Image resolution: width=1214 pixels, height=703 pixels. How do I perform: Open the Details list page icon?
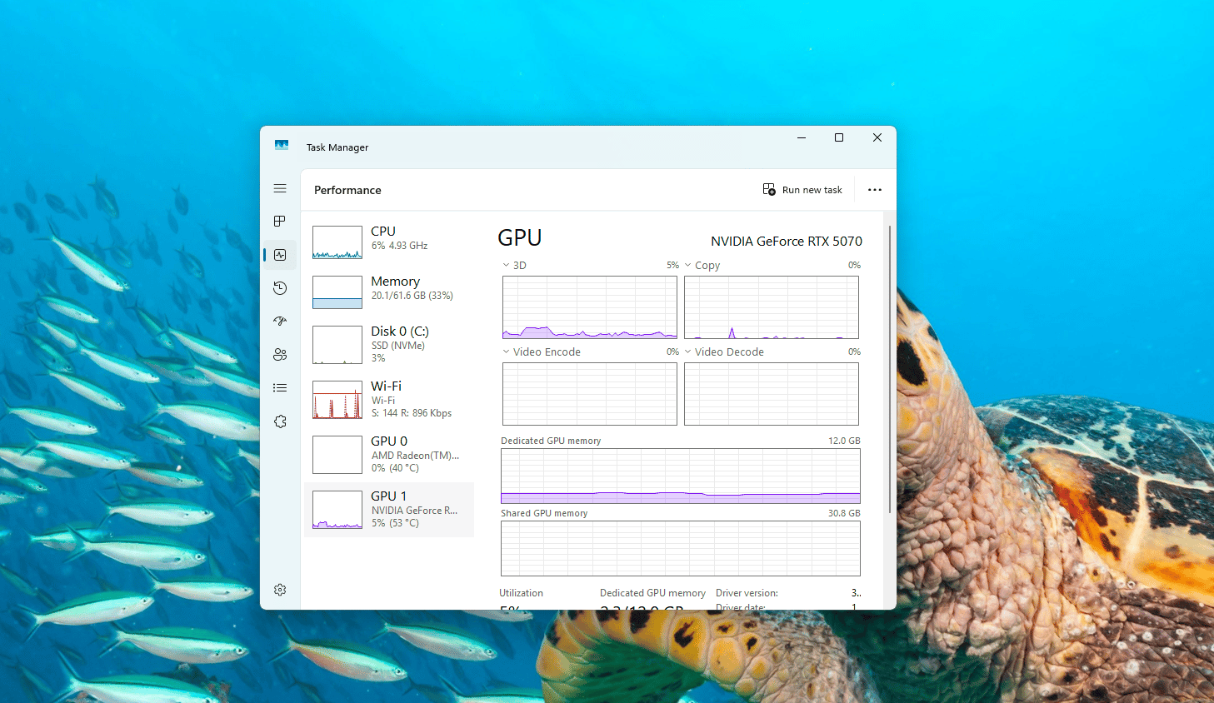280,387
